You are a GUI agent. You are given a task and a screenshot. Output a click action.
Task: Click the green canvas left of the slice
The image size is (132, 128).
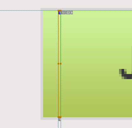click(50, 64)
